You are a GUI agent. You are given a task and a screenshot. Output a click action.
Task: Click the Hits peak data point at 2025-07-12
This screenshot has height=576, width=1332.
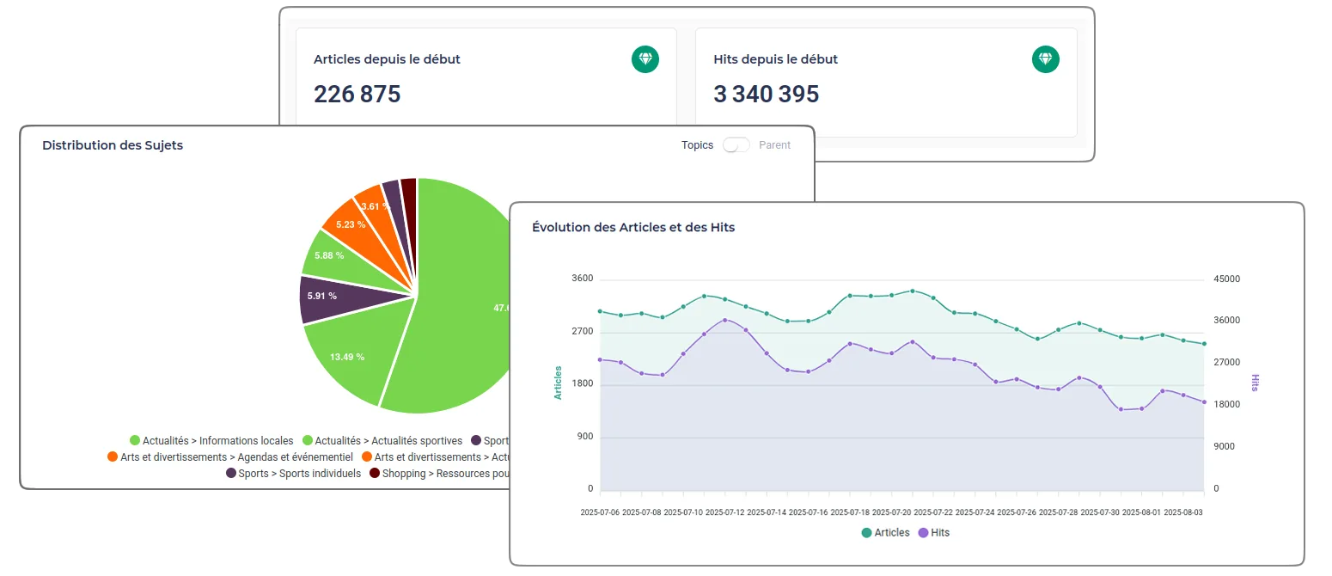tap(725, 320)
